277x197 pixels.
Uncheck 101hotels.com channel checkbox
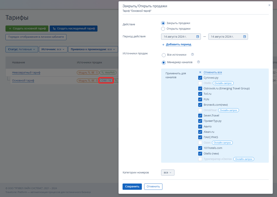click(x=200, y=148)
